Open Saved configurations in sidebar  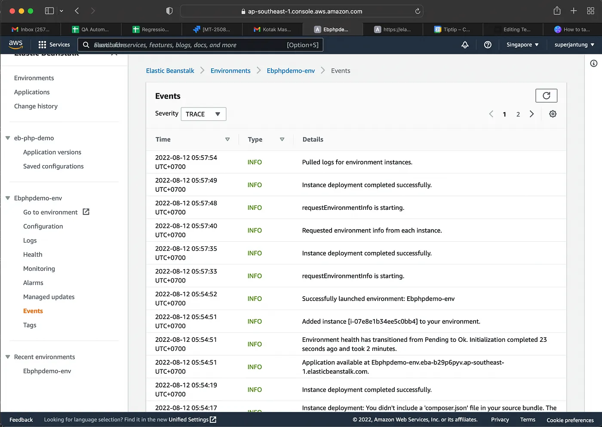pyautogui.click(x=53, y=166)
